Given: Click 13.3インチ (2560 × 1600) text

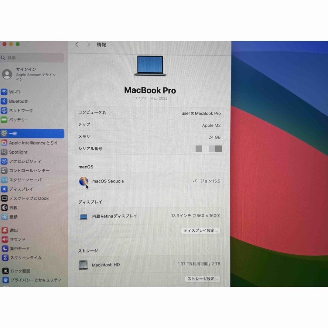Looking at the screenshot, I should [196, 216].
